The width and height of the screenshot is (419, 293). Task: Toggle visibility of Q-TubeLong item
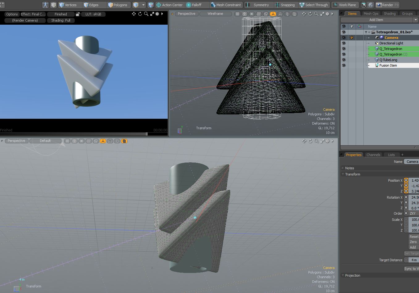(344, 60)
